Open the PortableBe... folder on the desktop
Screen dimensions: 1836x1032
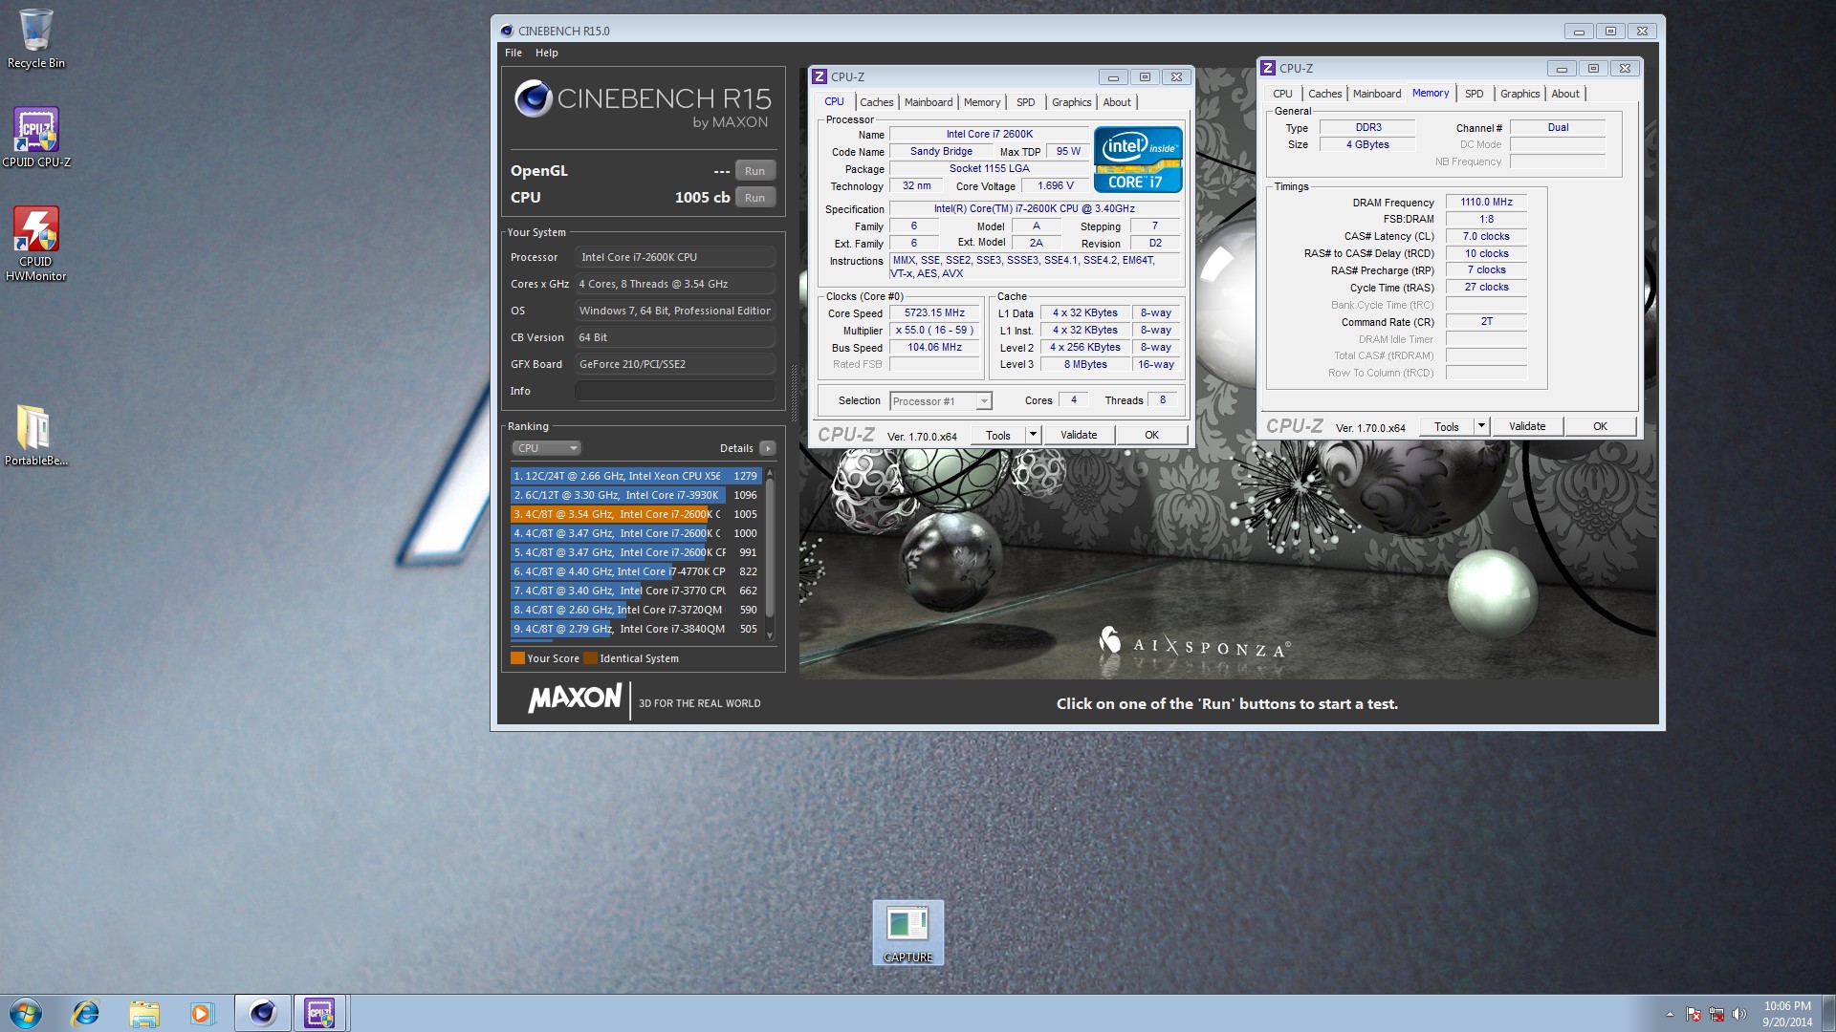(x=36, y=435)
